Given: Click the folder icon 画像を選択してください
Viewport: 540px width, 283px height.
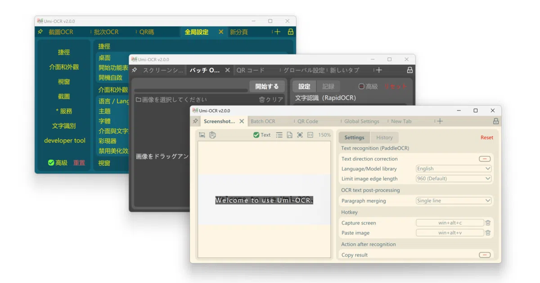Looking at the screenshot, I should 139,100.
